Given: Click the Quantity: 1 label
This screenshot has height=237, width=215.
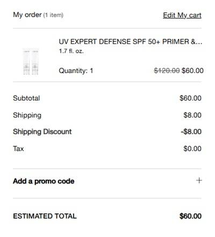Looking at the screenshot, I should click(76, 71).
